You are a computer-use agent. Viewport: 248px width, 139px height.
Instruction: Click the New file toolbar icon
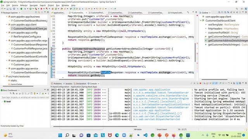(2, 9)
